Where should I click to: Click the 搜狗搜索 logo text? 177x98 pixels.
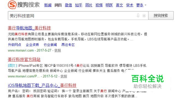point(28,5)
